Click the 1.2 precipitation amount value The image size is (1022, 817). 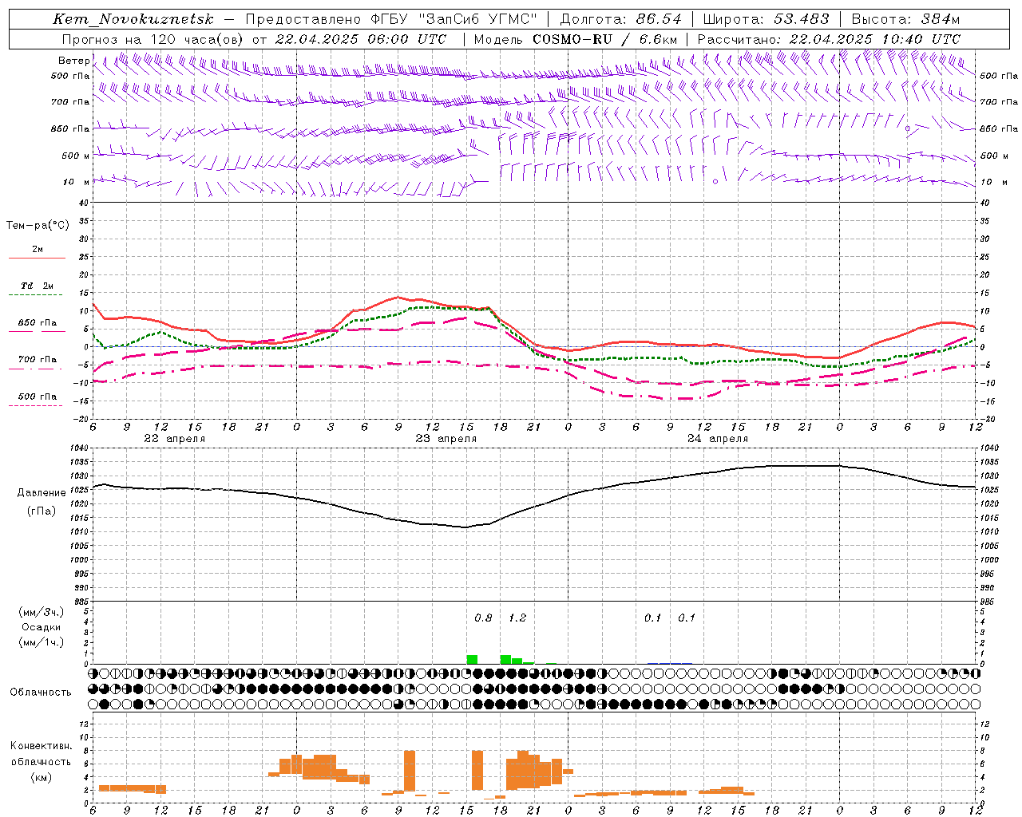point(517,618)
